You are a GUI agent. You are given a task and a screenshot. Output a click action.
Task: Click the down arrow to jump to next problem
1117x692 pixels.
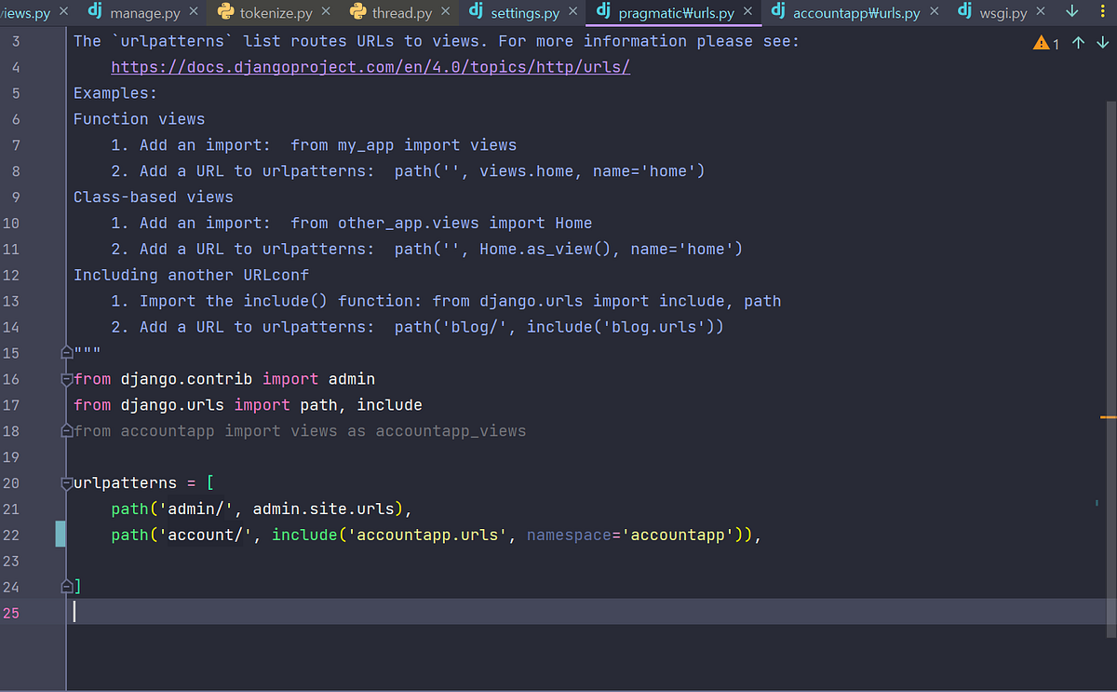[1104, 42]
